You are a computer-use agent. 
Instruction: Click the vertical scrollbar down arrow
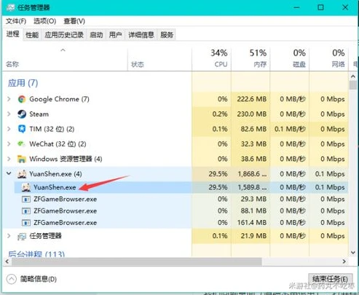point(353,253)
